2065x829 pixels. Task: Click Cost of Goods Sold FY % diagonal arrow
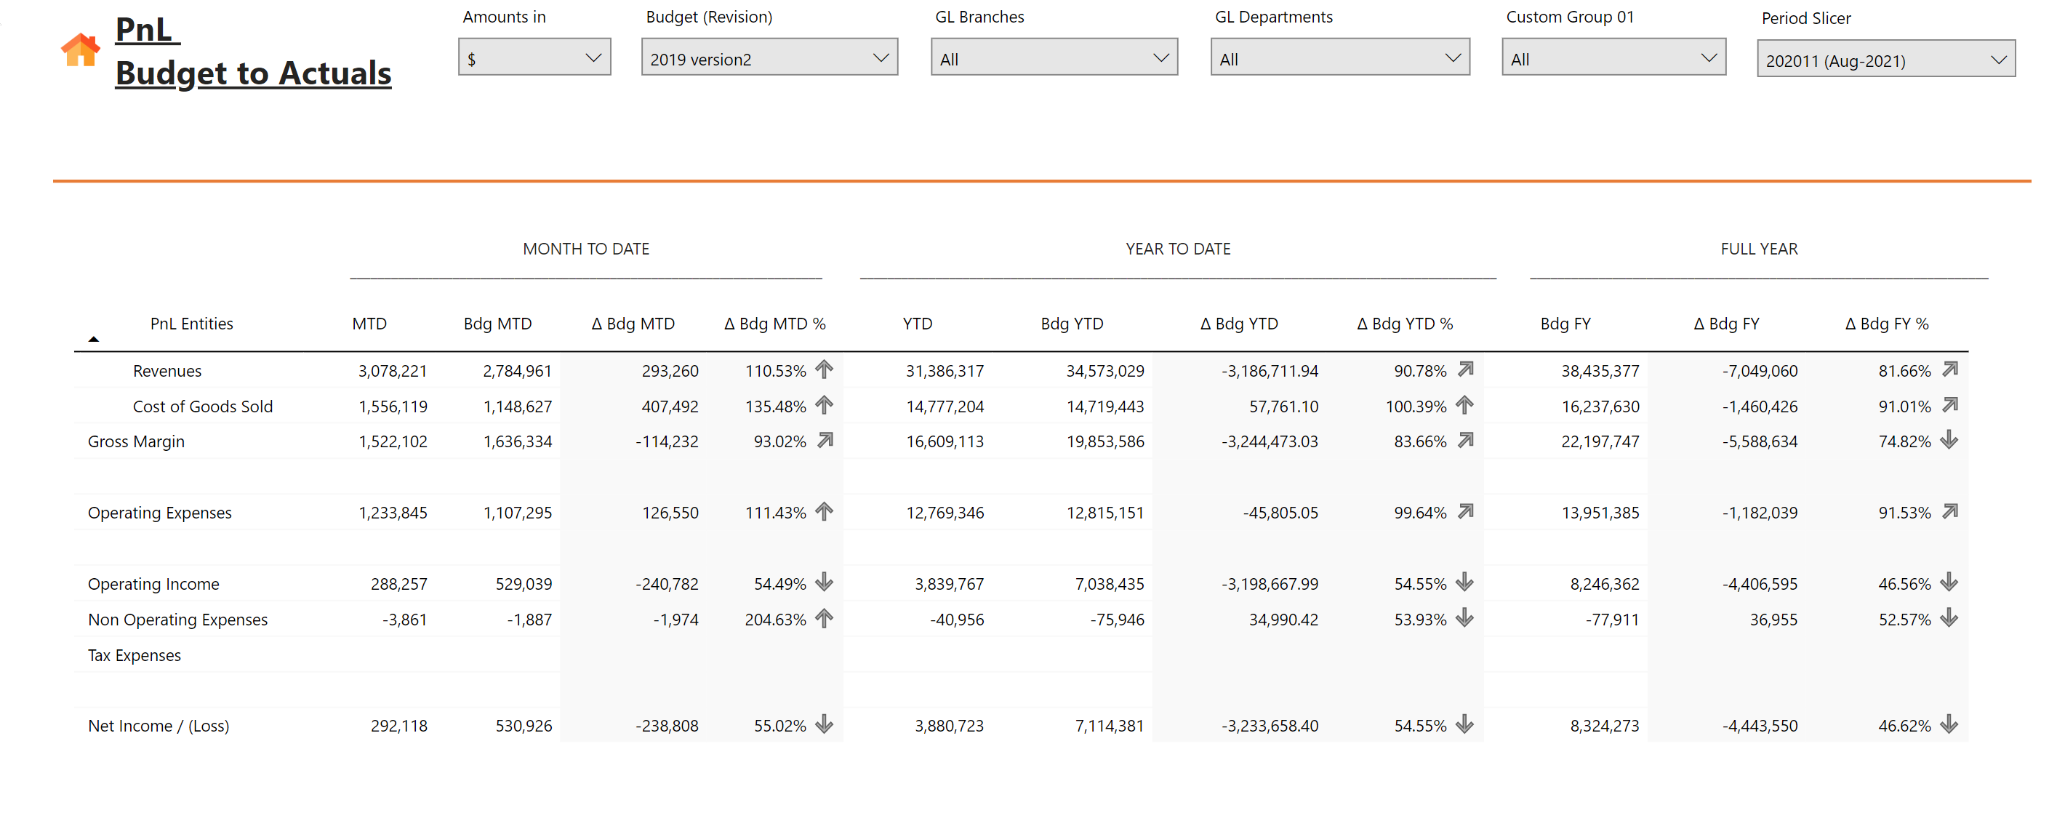pyautogui.click(x=1949, y=405)
